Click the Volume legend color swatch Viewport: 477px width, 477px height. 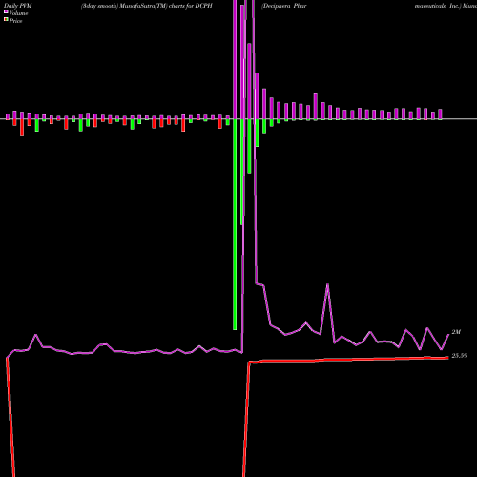tap(6, 12)
